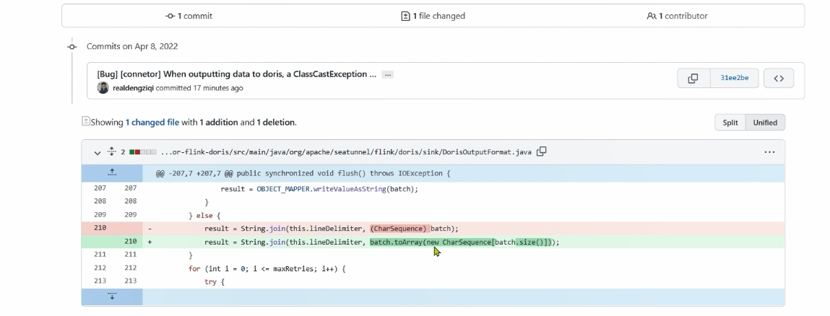
Task: Open the 1 contributor tab
Action: click(678, 16)
